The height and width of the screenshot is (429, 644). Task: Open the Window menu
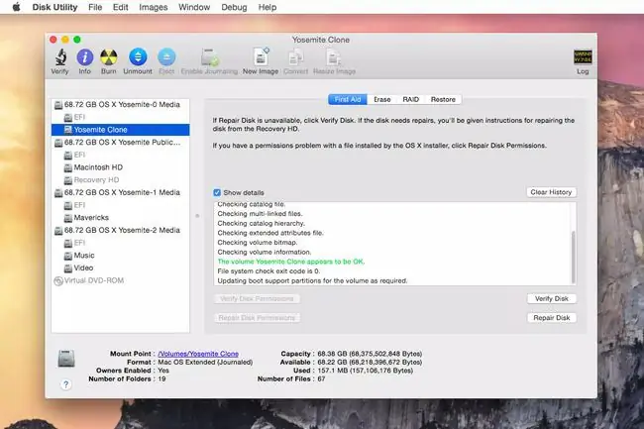pos(194,7)
